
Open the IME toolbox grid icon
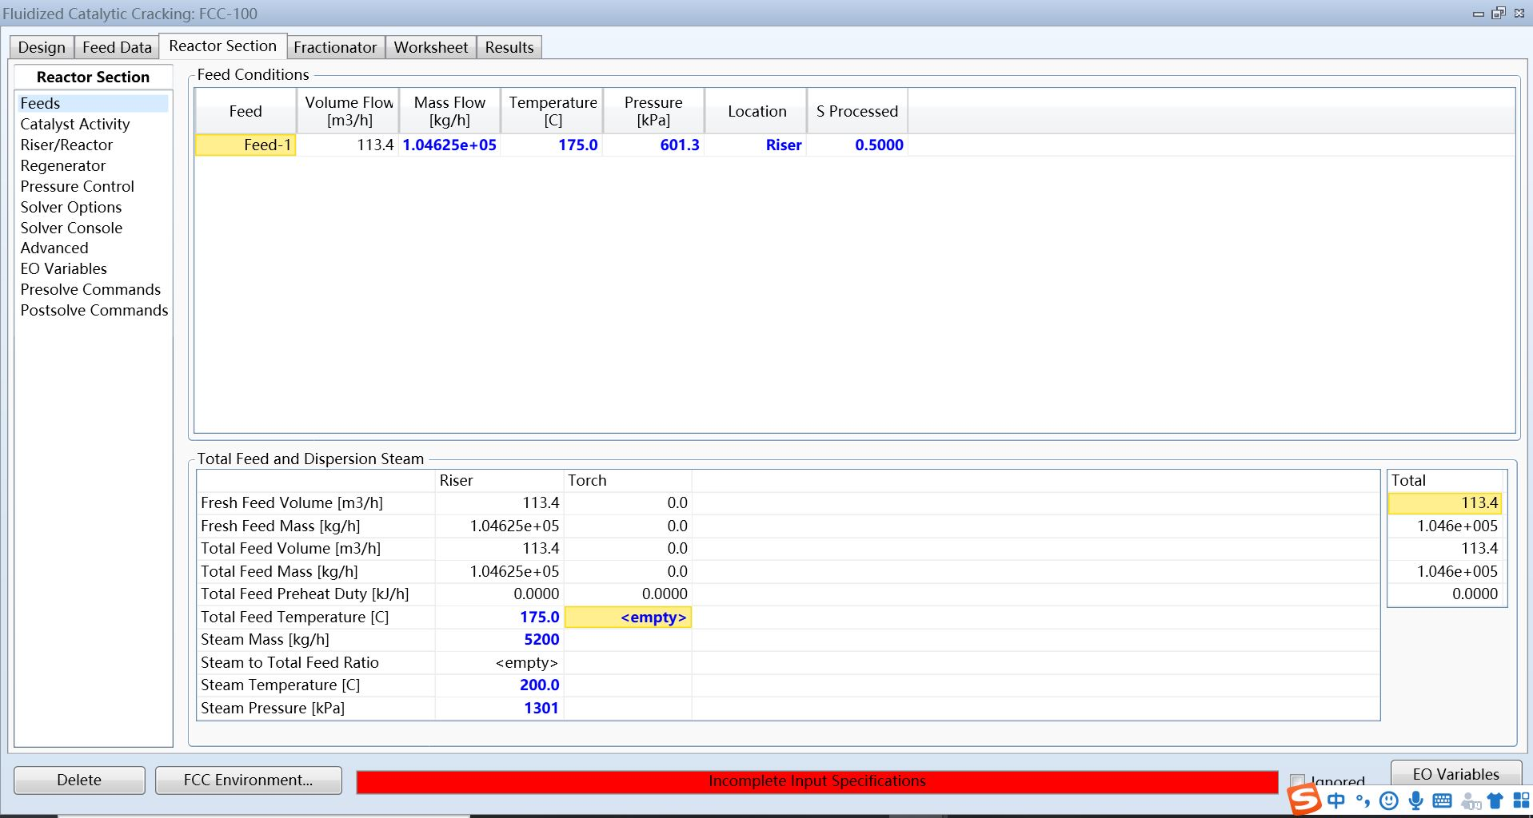(1521, 800)
